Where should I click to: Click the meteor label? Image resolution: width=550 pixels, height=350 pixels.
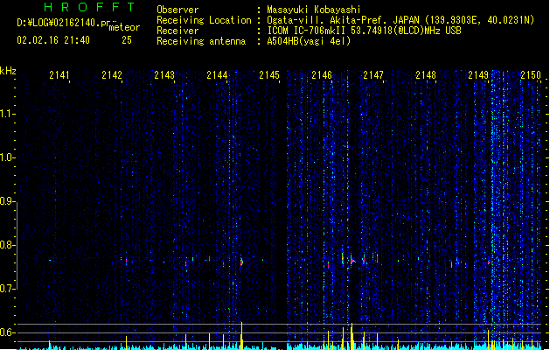(124, 27)
